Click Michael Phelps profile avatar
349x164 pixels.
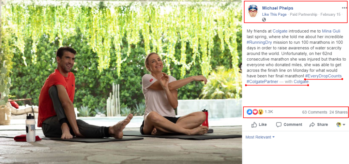point(253,11)
